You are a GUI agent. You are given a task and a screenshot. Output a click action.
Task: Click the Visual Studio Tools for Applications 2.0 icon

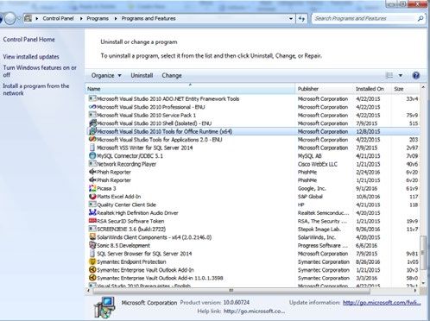click(x=92, y=140)
